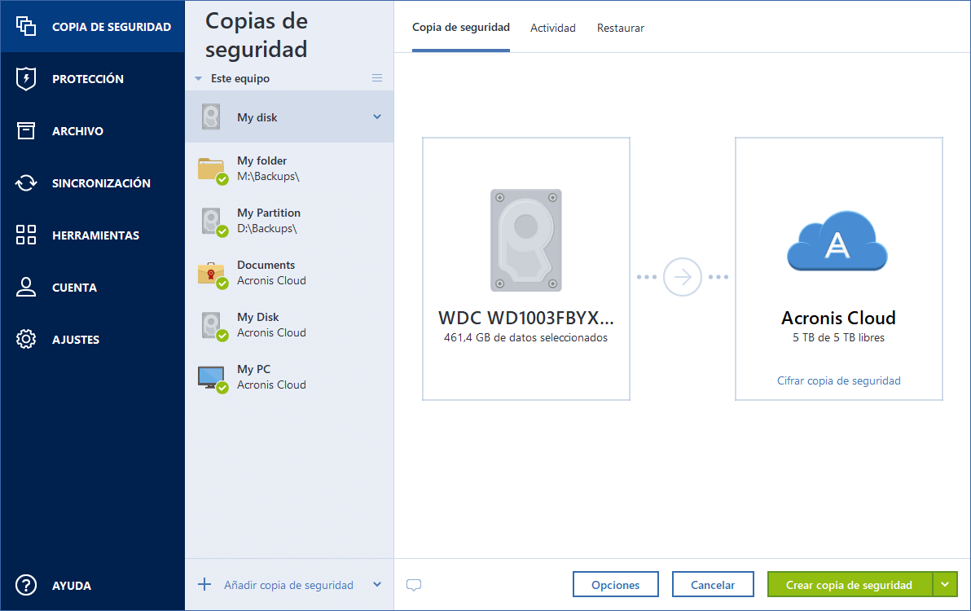Click the Herramientas grid icon

pyautogui.click(x=26, y=235)
